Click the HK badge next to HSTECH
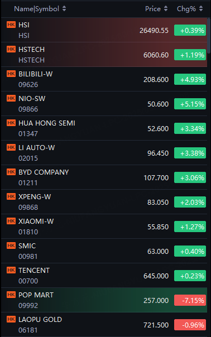 pos(11,49)
